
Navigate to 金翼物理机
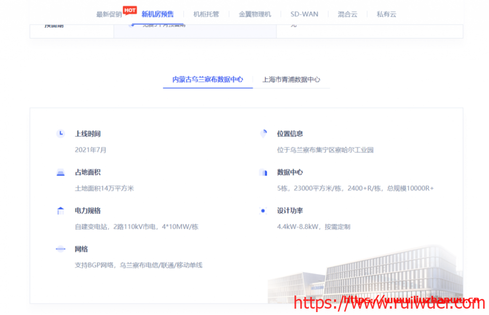(x=255, y=15)
